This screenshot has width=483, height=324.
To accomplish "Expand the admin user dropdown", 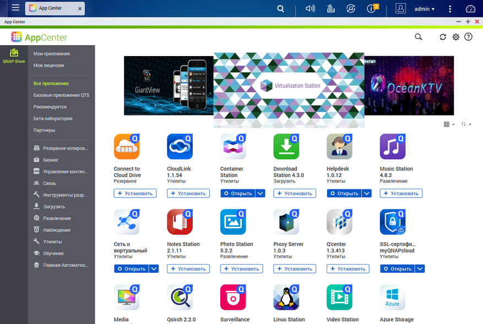I will 424,9.
